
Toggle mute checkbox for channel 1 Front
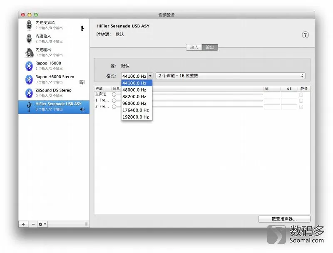click(x=301, y=101)
